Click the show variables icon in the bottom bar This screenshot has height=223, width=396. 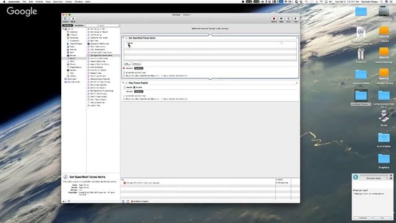128,201
